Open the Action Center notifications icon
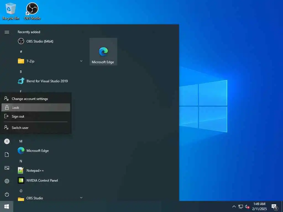The height and width of the screenshot is (212, 283). pos(274,206)
